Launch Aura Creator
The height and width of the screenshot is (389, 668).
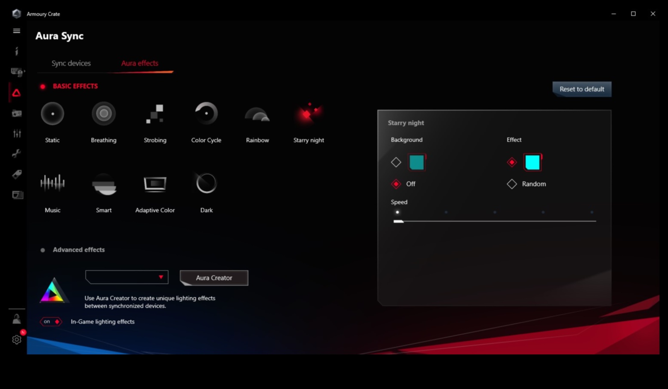tap(214, 278)
